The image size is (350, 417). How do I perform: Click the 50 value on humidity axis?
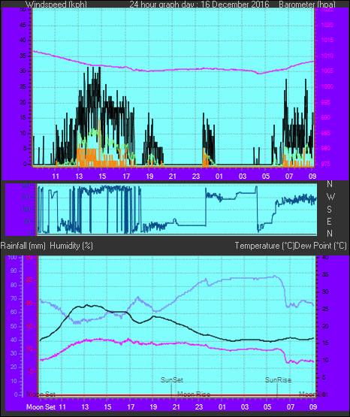[14, 326]
